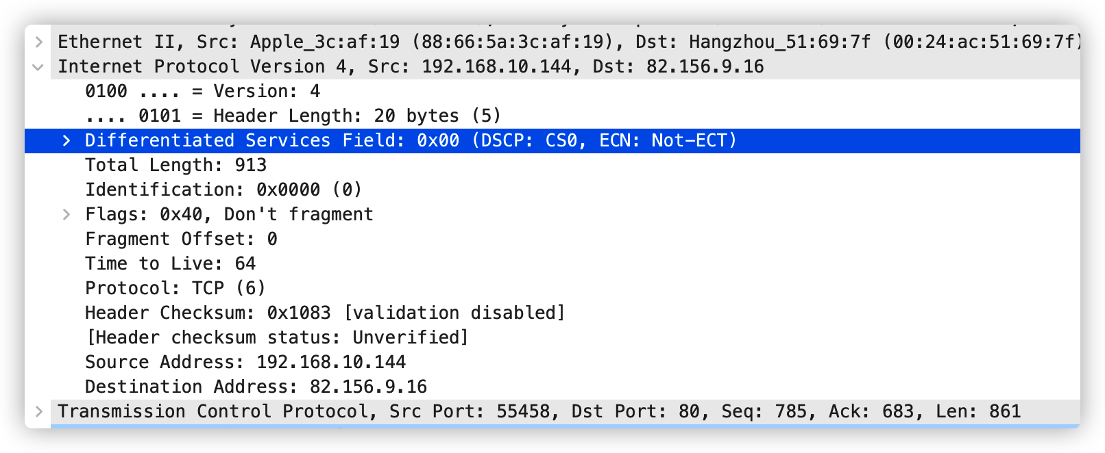
Task: Select the Header Length: 20 bytes row
Action: pos(293,116)
